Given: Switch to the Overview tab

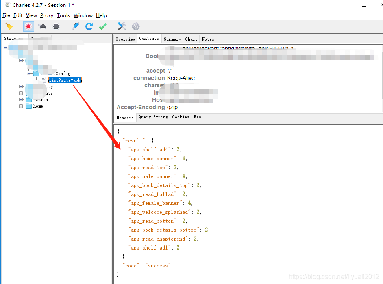Looking at the screenshot, I should (x=125, y=39).
